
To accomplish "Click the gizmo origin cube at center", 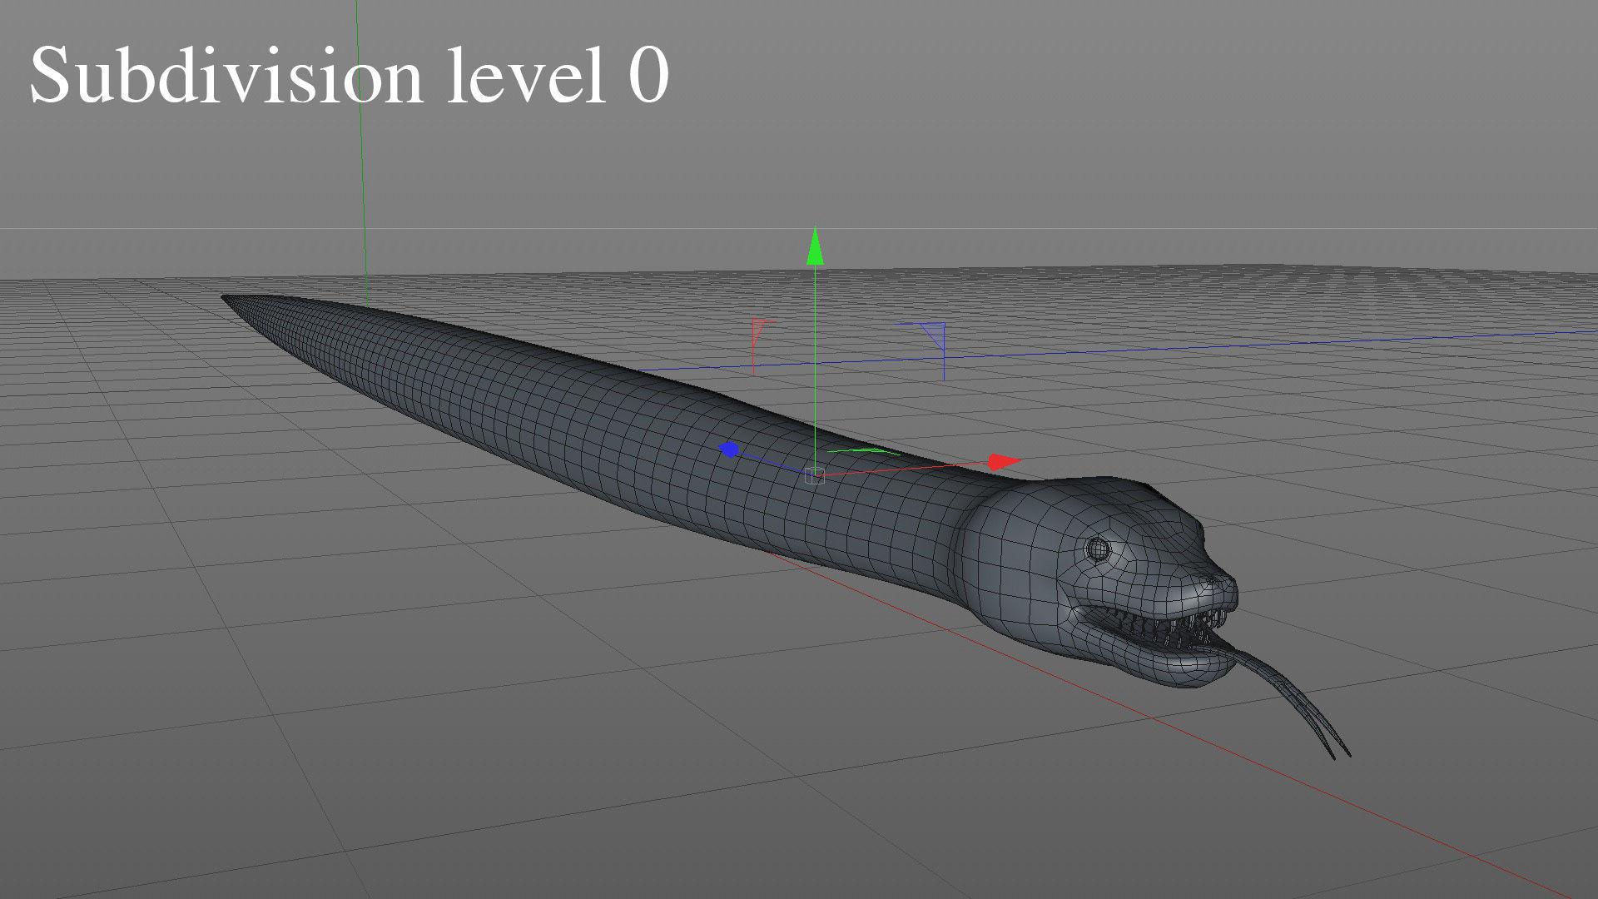I will [x=815, y=475].
